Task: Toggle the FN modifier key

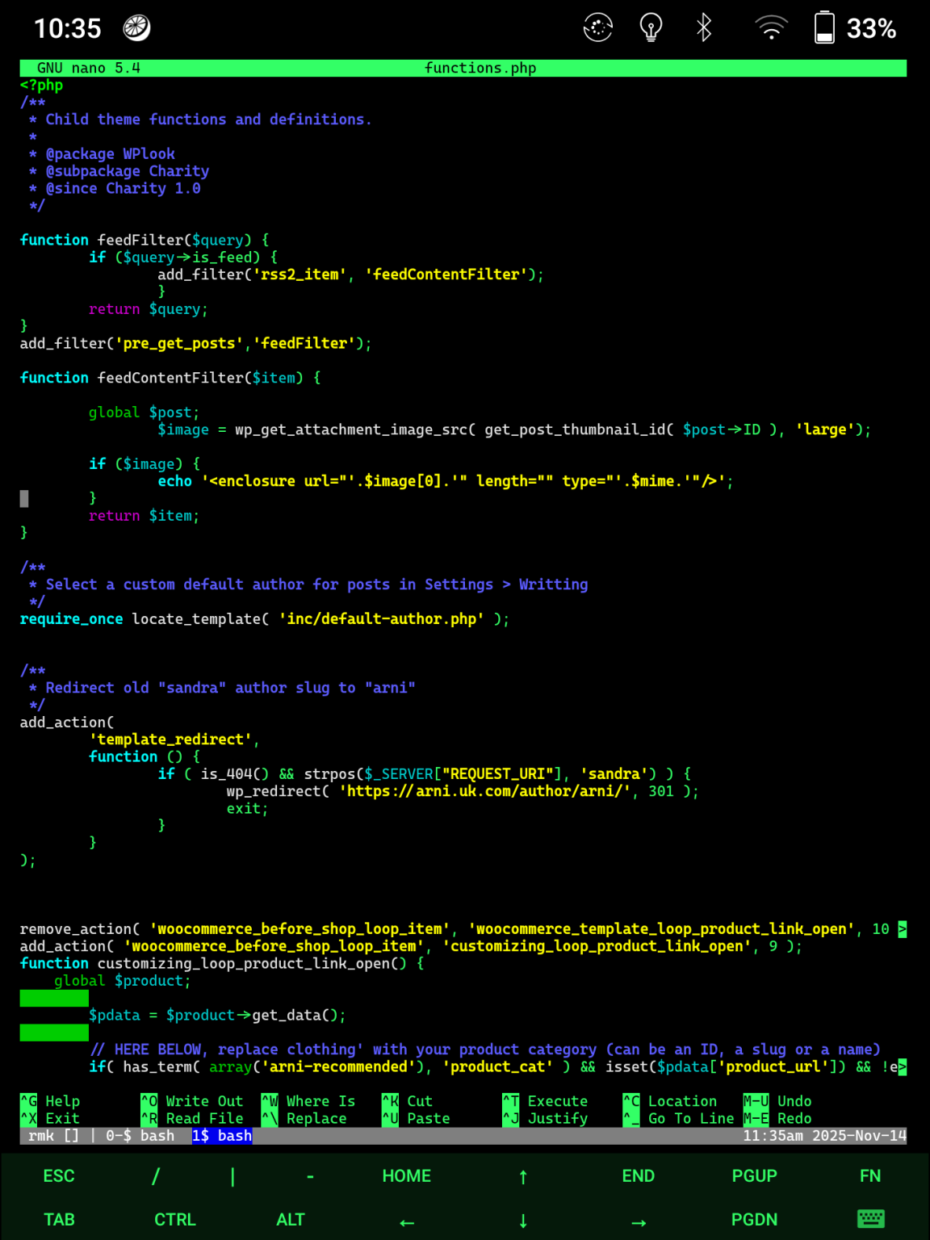Action: pos(870,1176)
